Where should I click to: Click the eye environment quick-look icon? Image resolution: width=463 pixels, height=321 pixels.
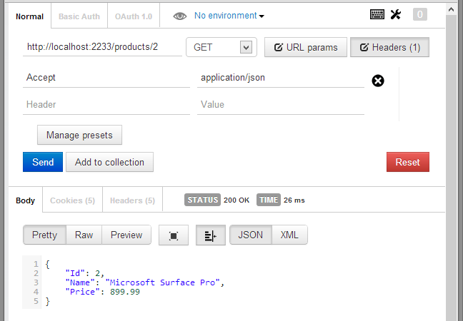[x=180, y=16]
